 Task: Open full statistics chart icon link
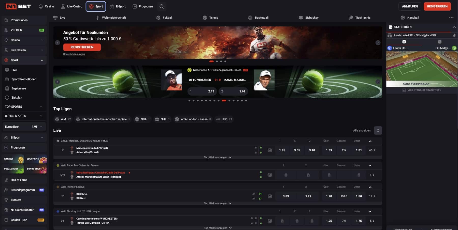tap(404, 90)
